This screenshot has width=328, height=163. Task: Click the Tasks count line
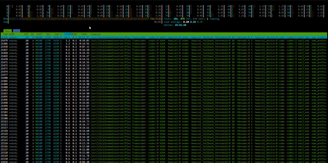coord(192,19)
